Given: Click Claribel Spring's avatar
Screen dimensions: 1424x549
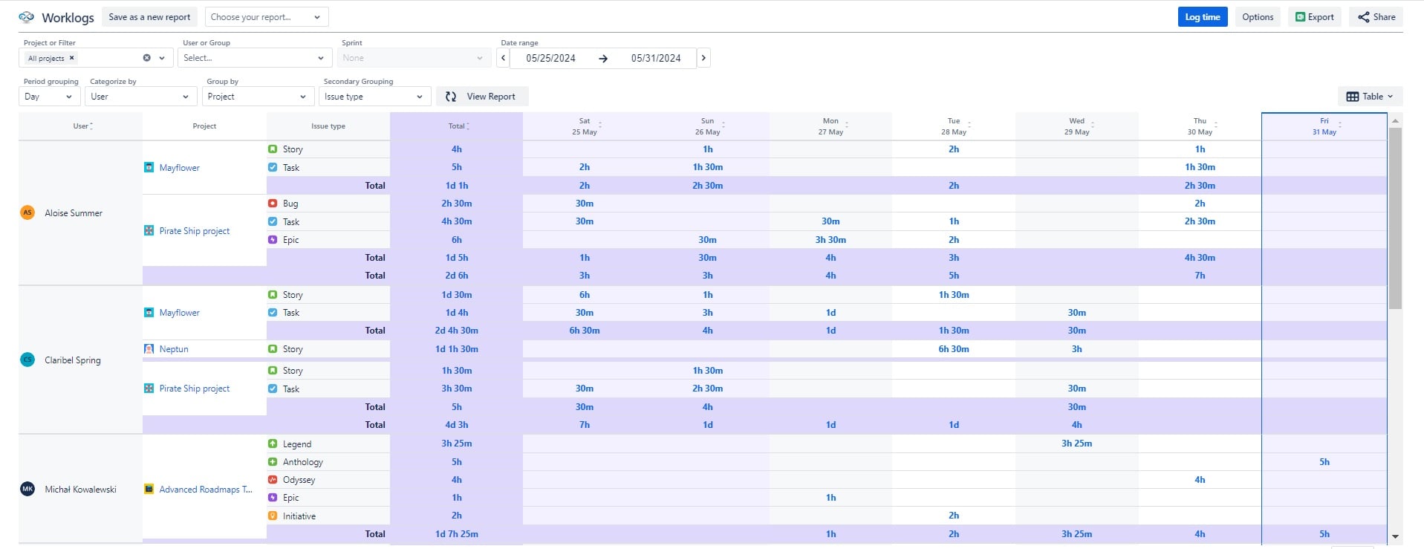Looking at the screenshot, I should click(x=27, y=360).
